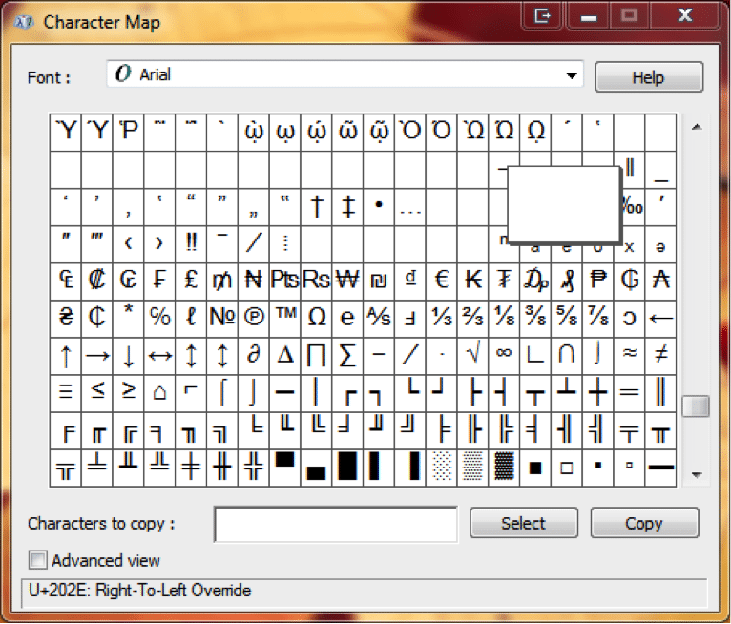The width and height of the screenshot is (731, 624).
Task: Select the summation ∑ character
Action: 347,354
